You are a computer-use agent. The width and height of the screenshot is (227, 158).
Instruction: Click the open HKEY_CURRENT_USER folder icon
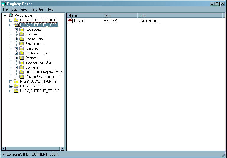16,25
